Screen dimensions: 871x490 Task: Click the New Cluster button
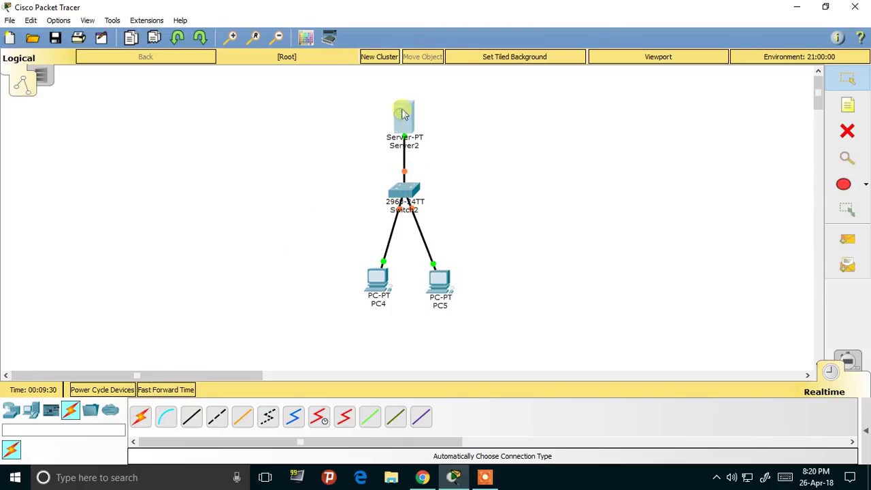click(379, 56)
